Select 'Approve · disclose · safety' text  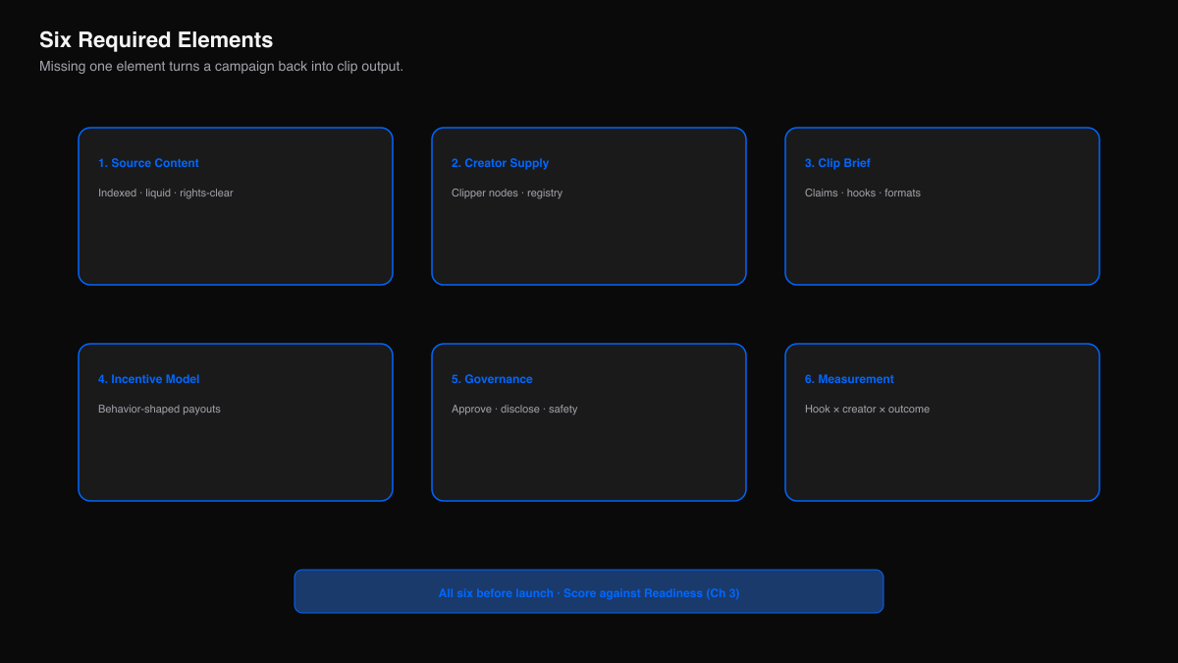point(514,409)
